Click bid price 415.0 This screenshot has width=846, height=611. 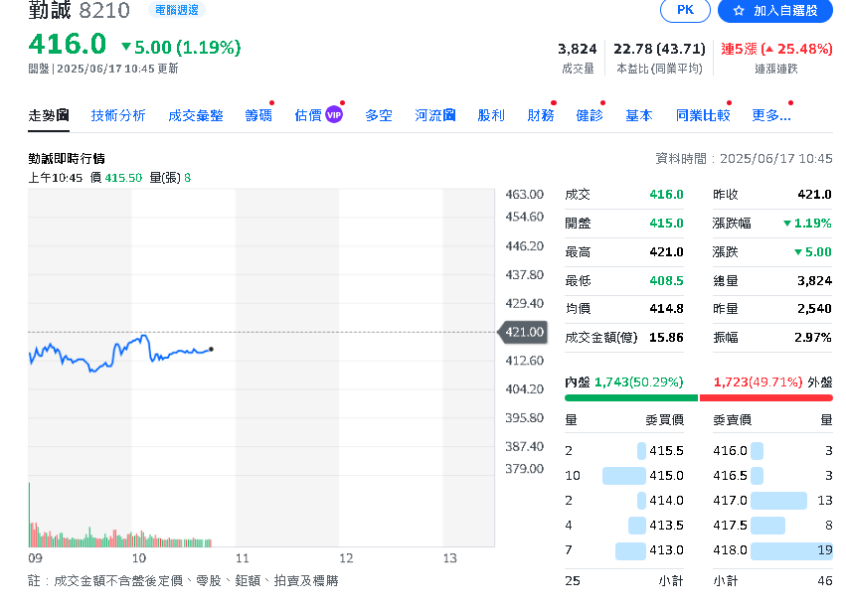pyautogui.click(x=666, y=476)
